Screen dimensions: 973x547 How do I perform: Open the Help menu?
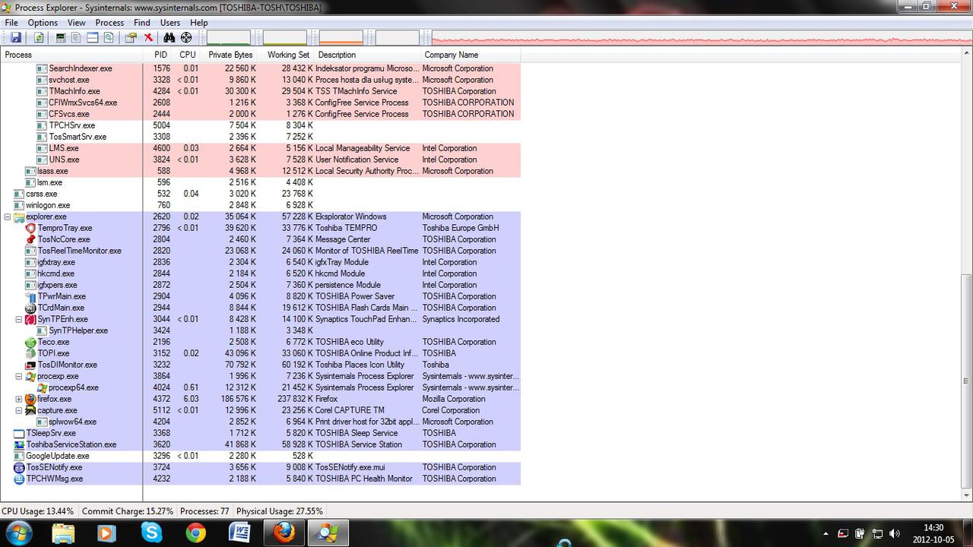pyautogui.click(x=199, y=23)
